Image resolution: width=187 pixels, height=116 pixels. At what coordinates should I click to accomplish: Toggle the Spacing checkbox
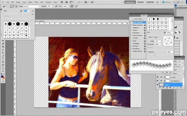[x=148, y=52]
